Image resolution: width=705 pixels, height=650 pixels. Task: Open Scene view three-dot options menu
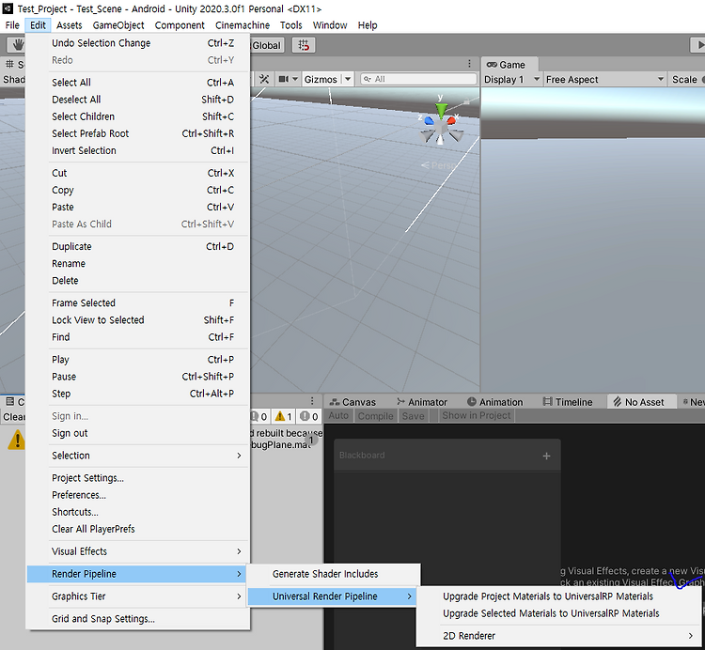(x=469, y=63)
